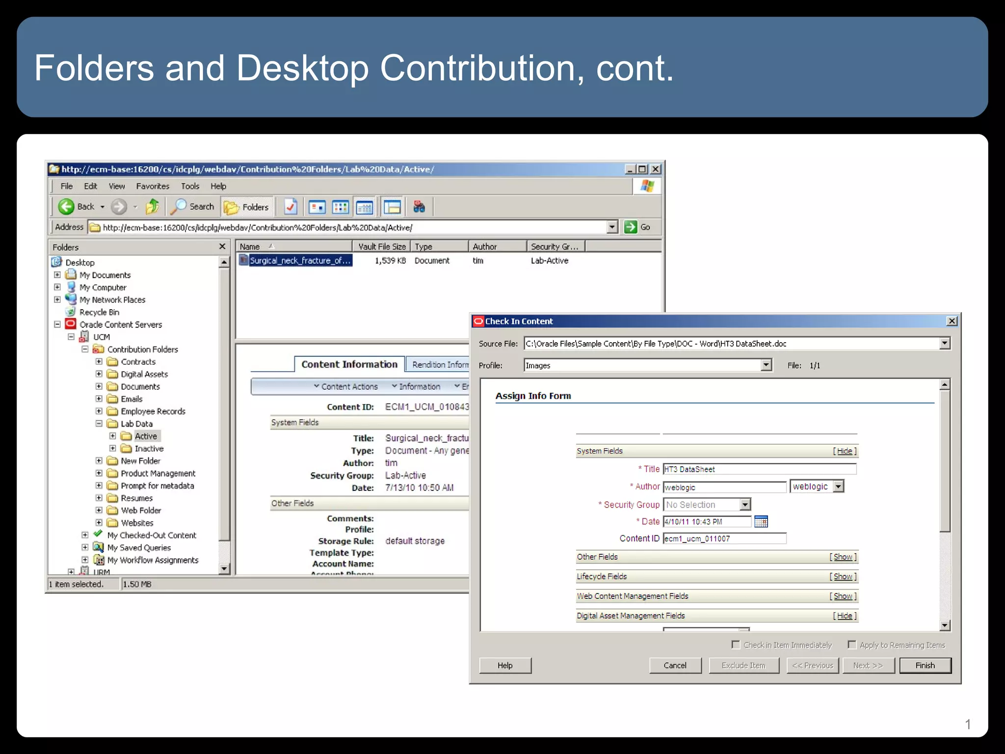Click the Content ID input field

[x=724, y=539]
